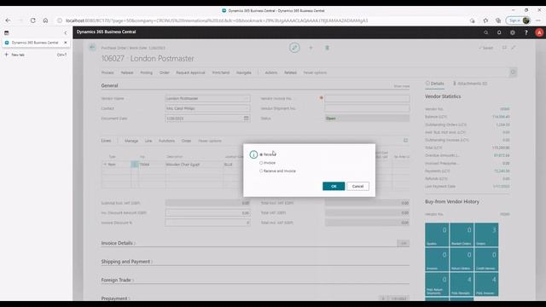Click Wooden Chair Egypt description cell
This screenshot has height=307, width=546.
pyautogui.click(x=194, y=165)
